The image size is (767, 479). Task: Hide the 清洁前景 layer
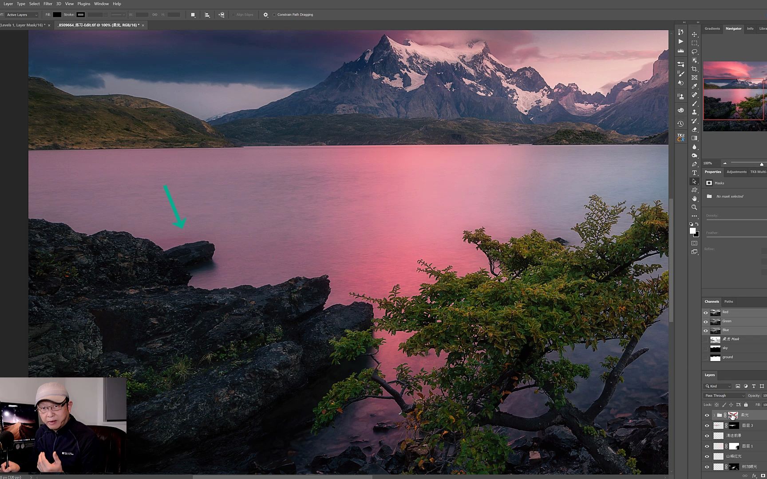coord(707,436)
